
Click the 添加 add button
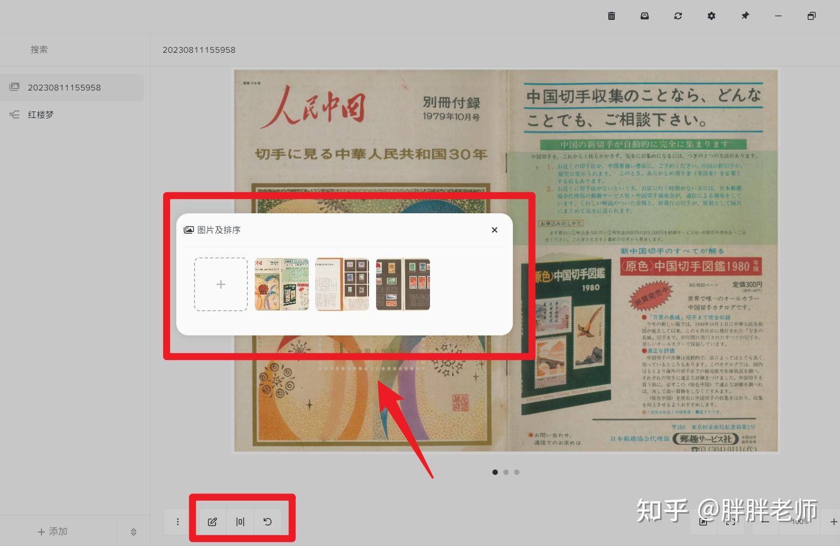[x=52, y=531]
